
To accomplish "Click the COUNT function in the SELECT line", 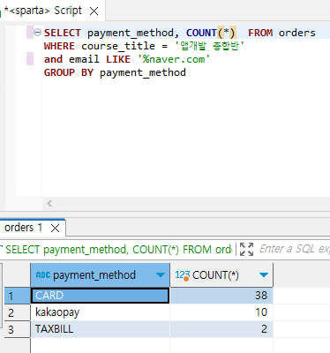I will (x=201, y=33).
